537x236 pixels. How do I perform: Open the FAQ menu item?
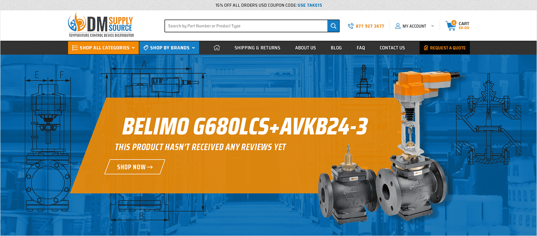click(x=361, y=48)
